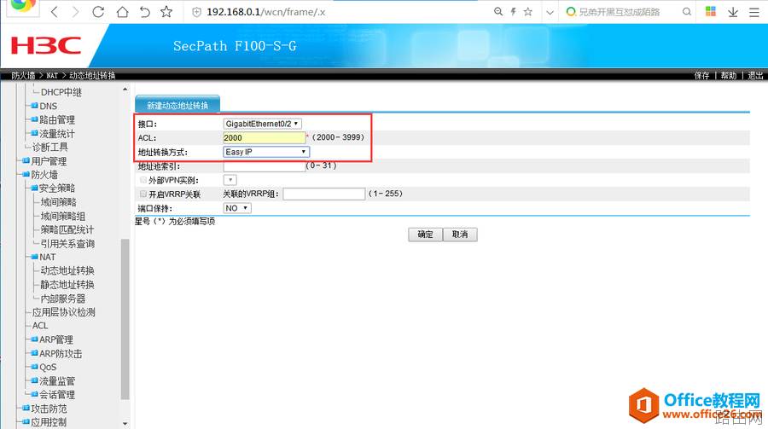The height and width of the screenshot is (429, 768).
Task: Open the browser hamburger menu
Action: click(x=754, y=12)
